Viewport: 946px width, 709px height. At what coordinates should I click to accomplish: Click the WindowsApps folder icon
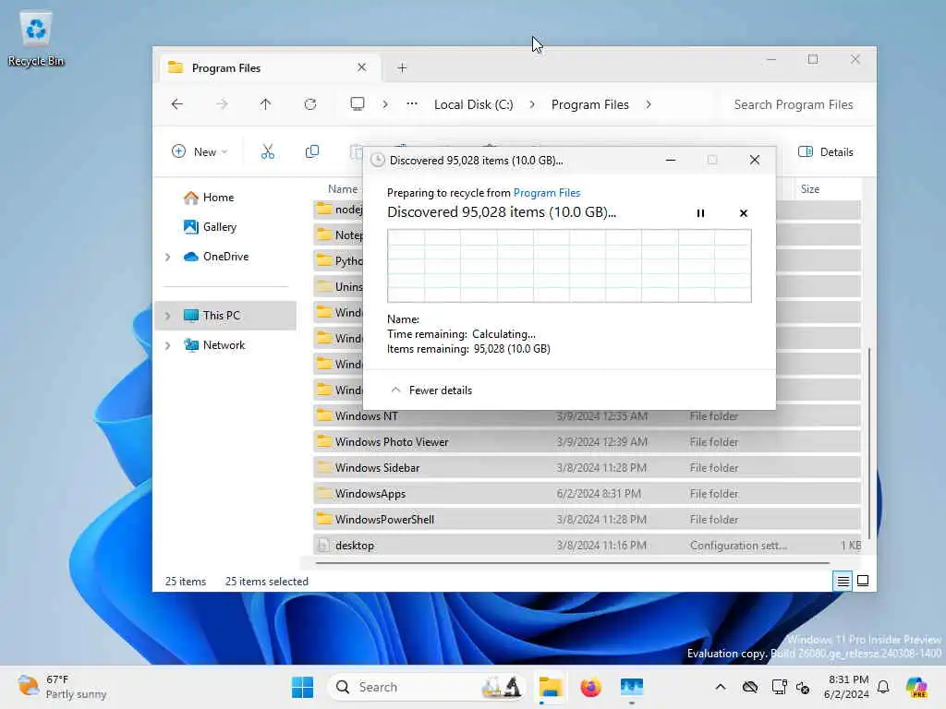tap(324, 493)
